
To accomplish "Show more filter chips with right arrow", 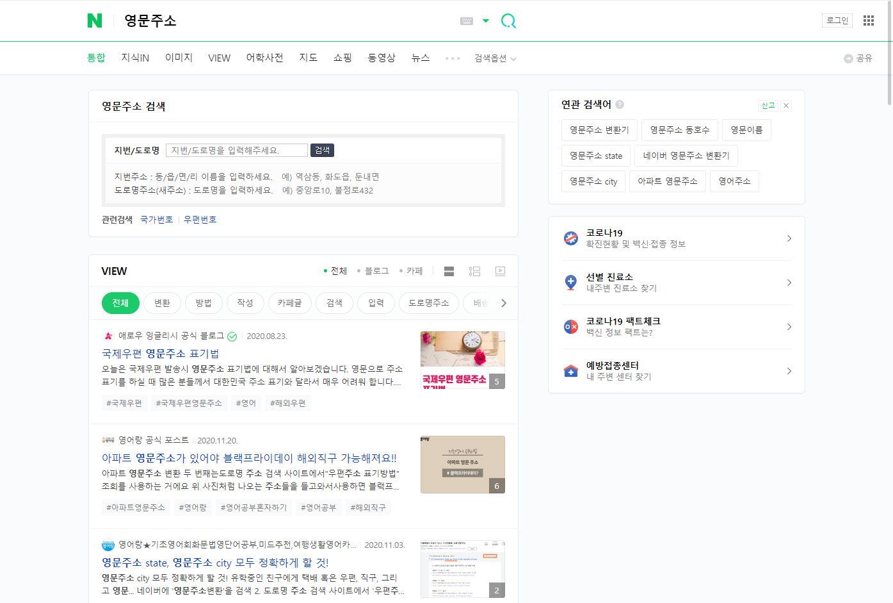I will pos(504,303).
